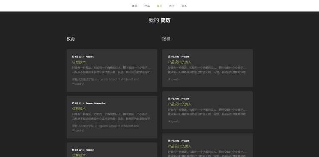Click calendar icon in third 教育 card

73,150
